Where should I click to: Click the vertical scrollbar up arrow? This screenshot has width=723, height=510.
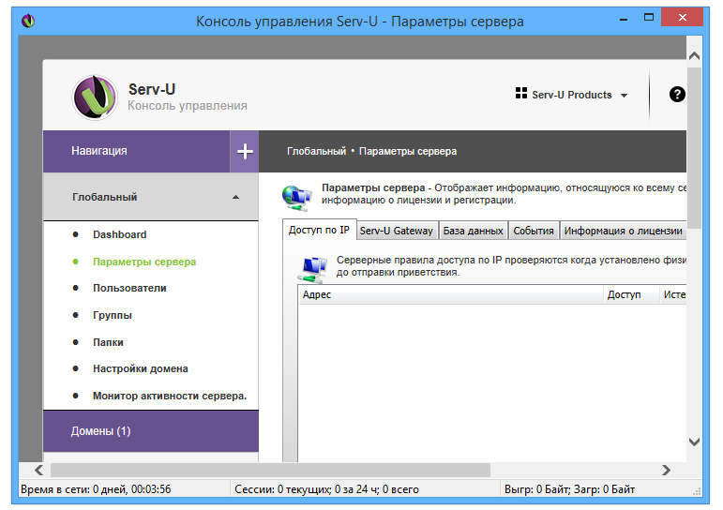(x=695, y=56)
